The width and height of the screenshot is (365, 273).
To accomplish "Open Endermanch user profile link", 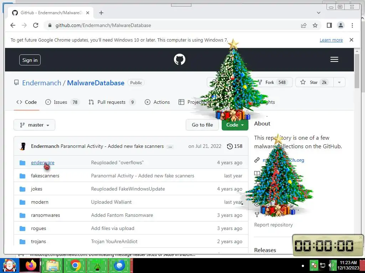I will (42, 83).
